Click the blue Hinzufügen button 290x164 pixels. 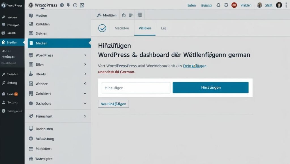(x=211, y=88)
